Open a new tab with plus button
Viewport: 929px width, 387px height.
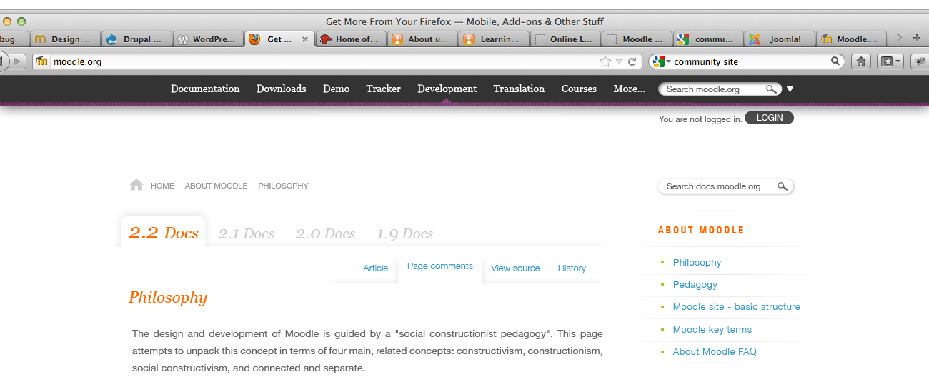917,39
